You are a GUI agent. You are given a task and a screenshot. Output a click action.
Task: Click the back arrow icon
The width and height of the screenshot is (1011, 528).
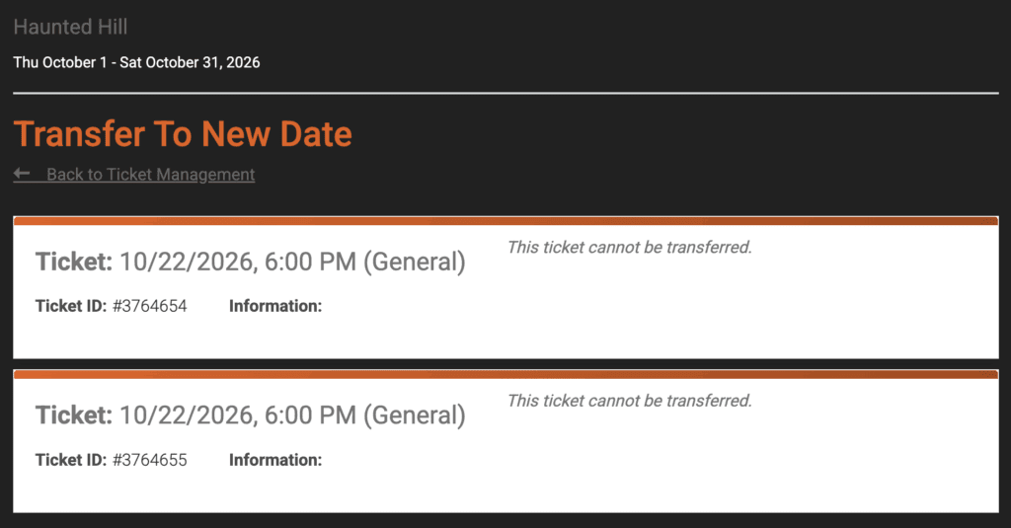[x=22, y=174]
